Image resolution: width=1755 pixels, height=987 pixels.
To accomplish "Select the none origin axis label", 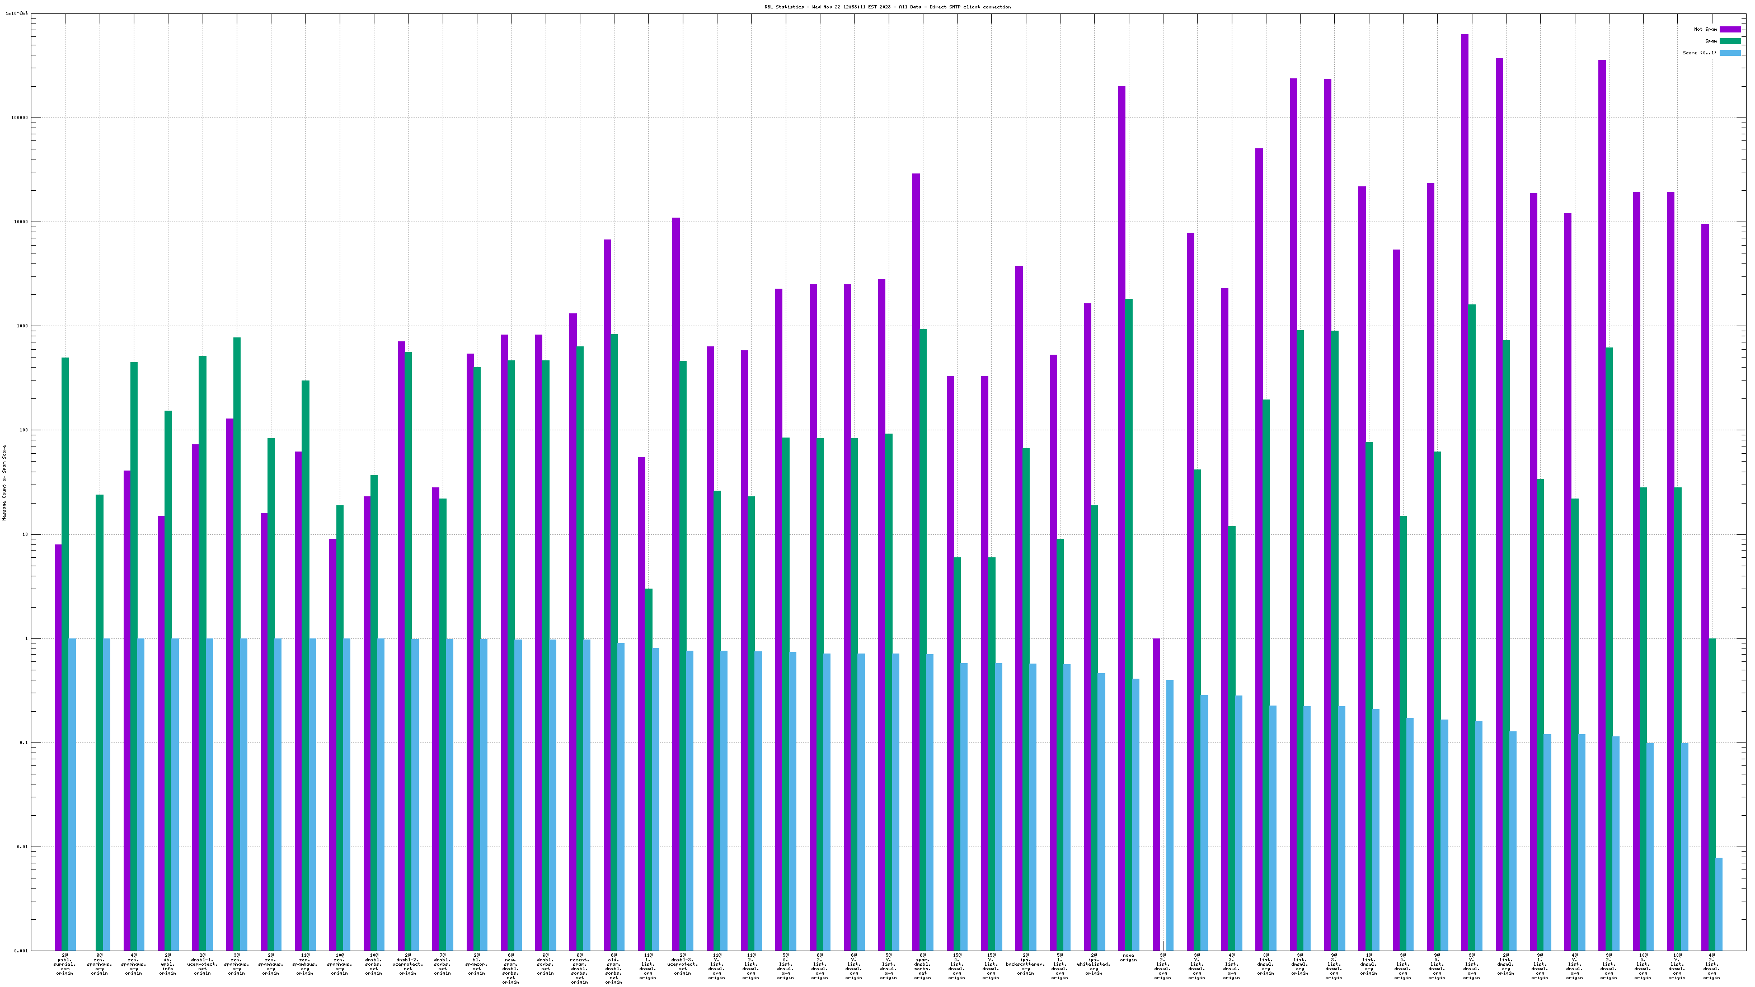I will (x=1128, y=958).
